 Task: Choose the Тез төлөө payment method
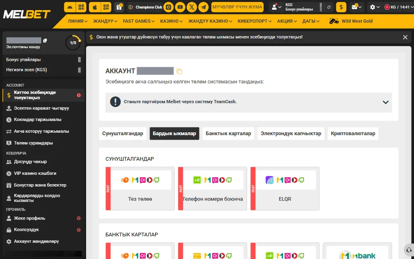click(140, 189)
